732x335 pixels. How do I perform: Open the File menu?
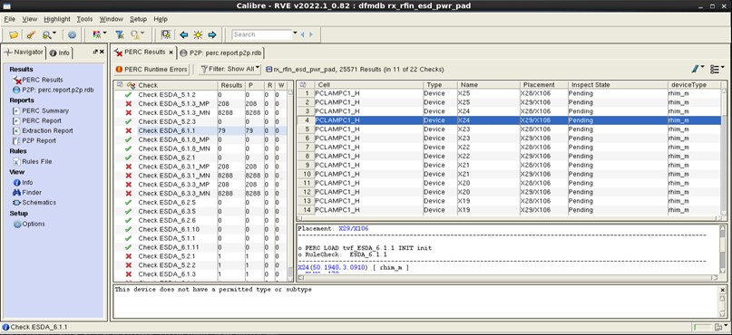(9, 19)
